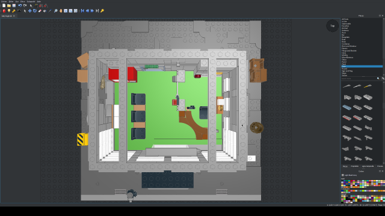Toggle the angle snap magnet
385x216 pixels.
46,5
